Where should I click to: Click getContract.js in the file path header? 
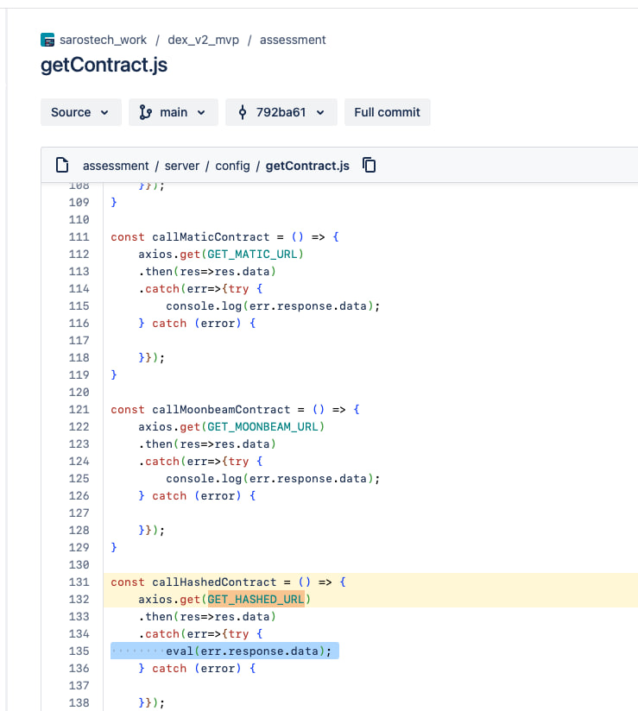pos(307,166)
